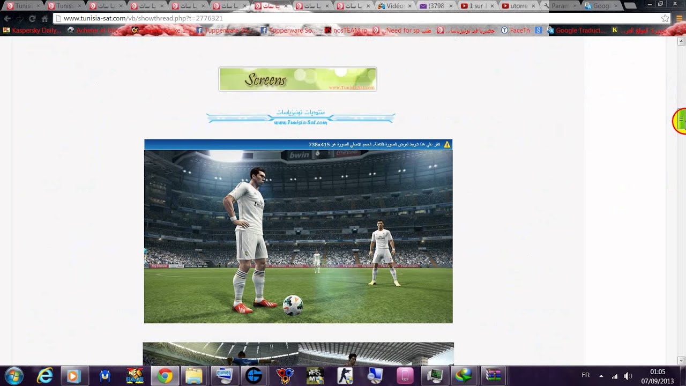
Task: Switch to the Param settings tab
Action: (560, 6)
